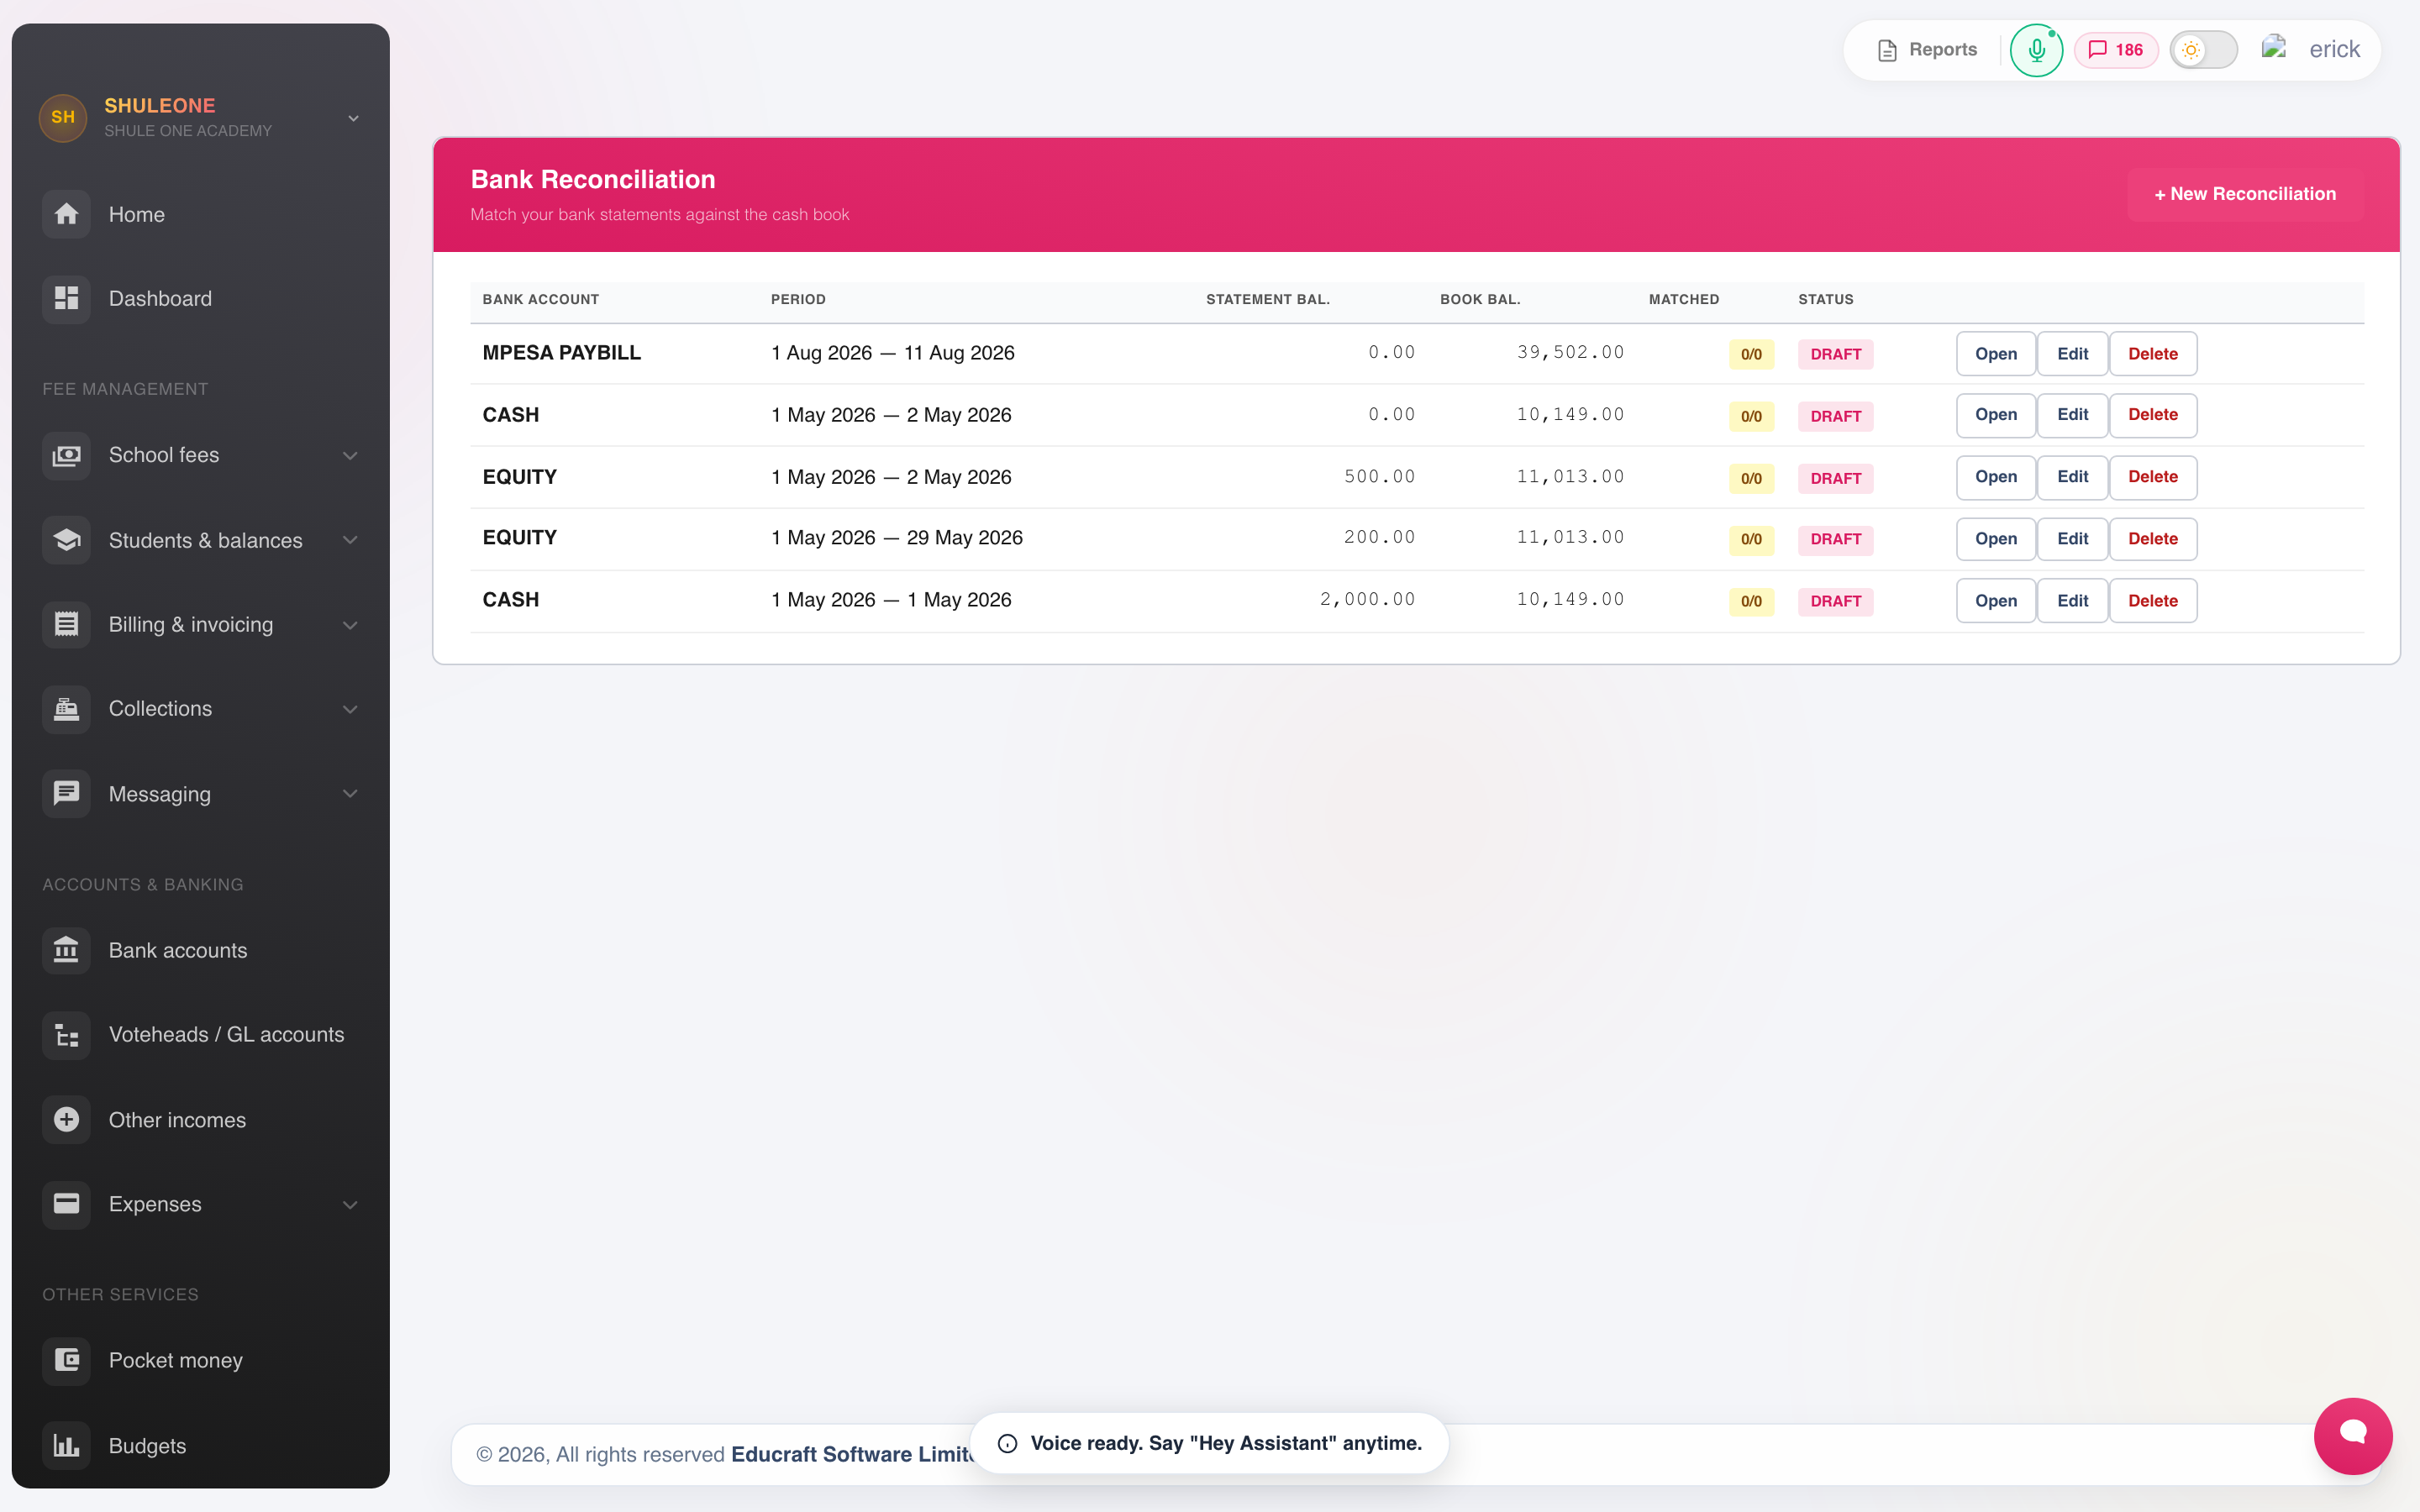Click the School fees money icon
Image resolution: width=2420 pixels, height=1512 pixels.
point(66,455)
